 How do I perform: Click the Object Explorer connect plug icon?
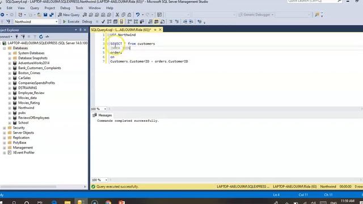(16, 36)
